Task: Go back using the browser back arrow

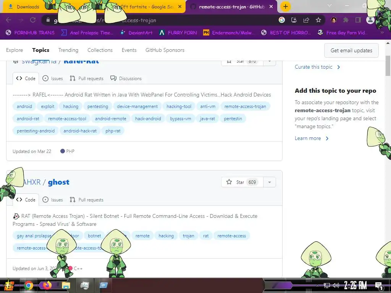Action: point(8,20)
